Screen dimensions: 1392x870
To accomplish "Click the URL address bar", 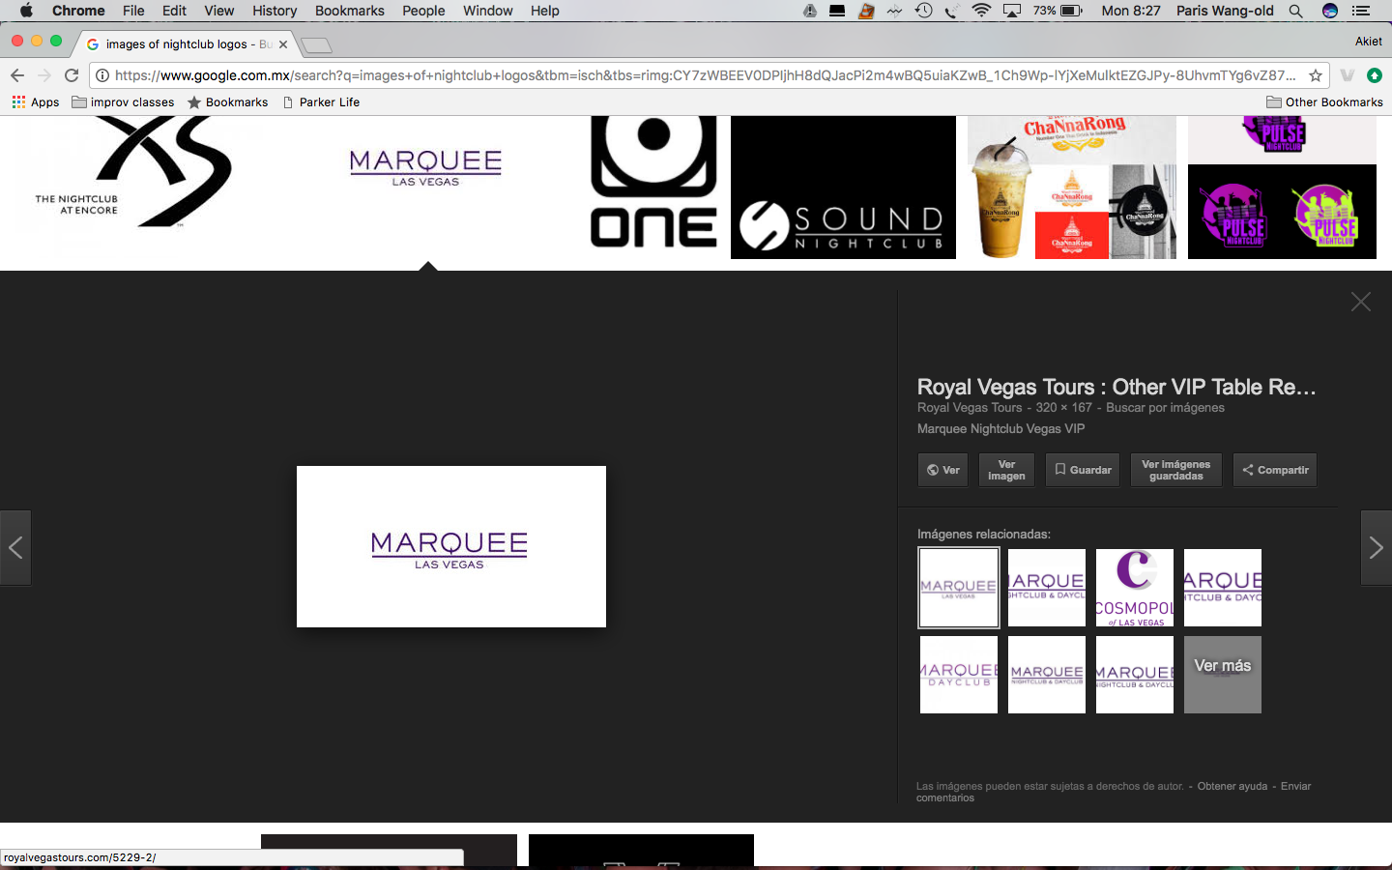I will click(706, 75).
